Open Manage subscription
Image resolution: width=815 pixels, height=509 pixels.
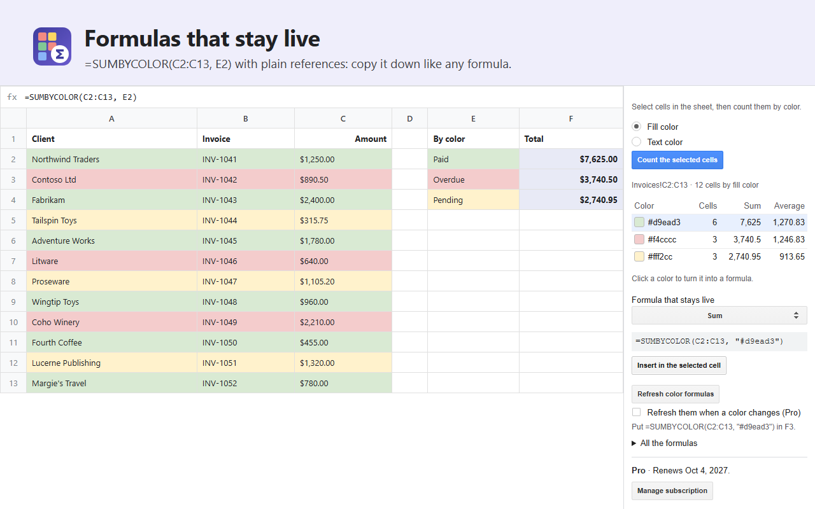672,491
